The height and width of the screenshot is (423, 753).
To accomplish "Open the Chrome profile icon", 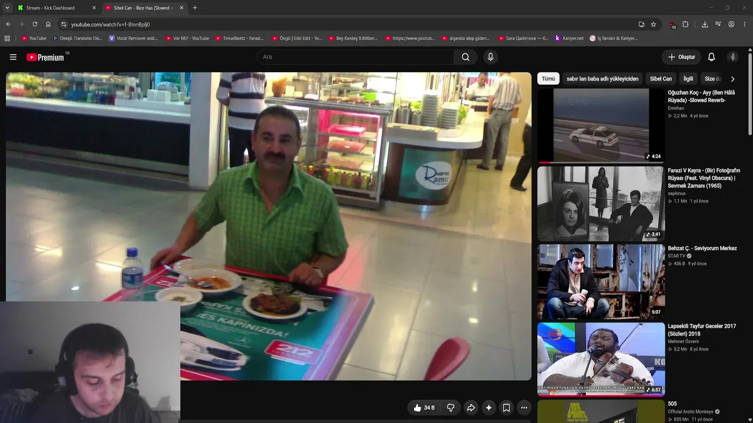I will (x=731, y=24).
